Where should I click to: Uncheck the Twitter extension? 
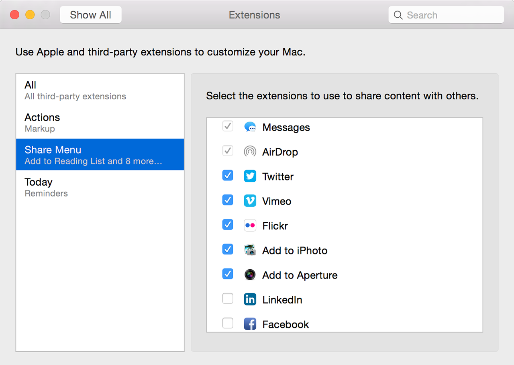pos(228,175)
